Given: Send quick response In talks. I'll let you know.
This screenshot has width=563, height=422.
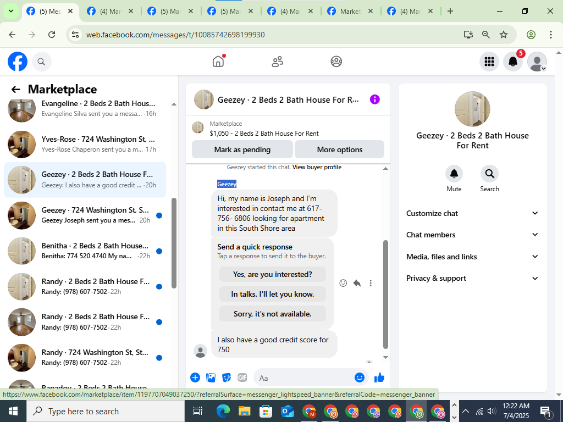Looking at the screenshot, I should [273, 294].
